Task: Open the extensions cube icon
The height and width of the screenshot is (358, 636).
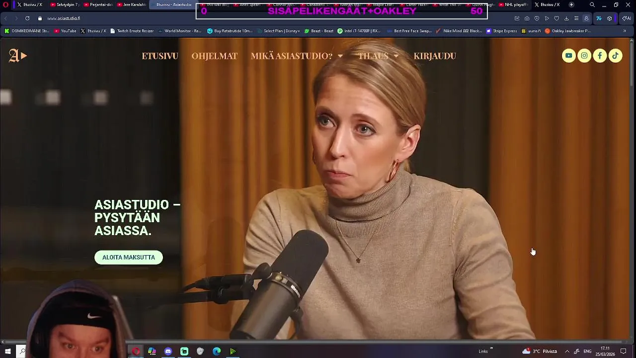Action: [x=610, y=18]
